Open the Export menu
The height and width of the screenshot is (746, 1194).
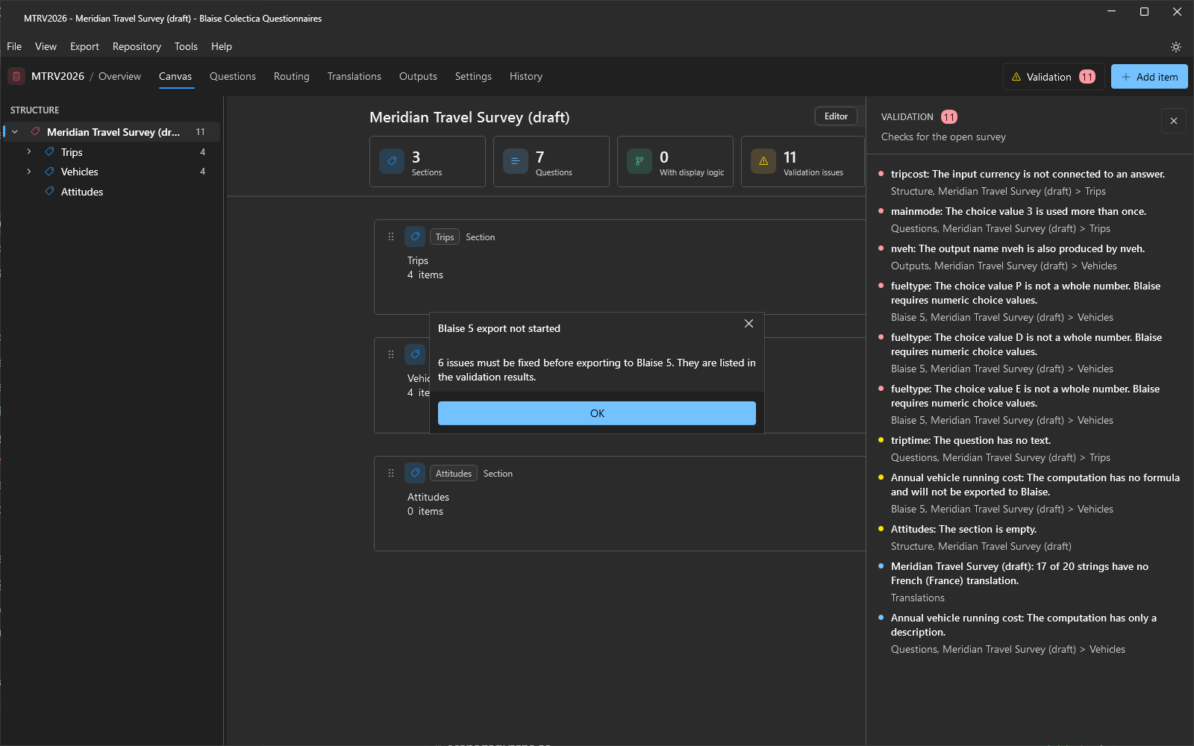84,46
